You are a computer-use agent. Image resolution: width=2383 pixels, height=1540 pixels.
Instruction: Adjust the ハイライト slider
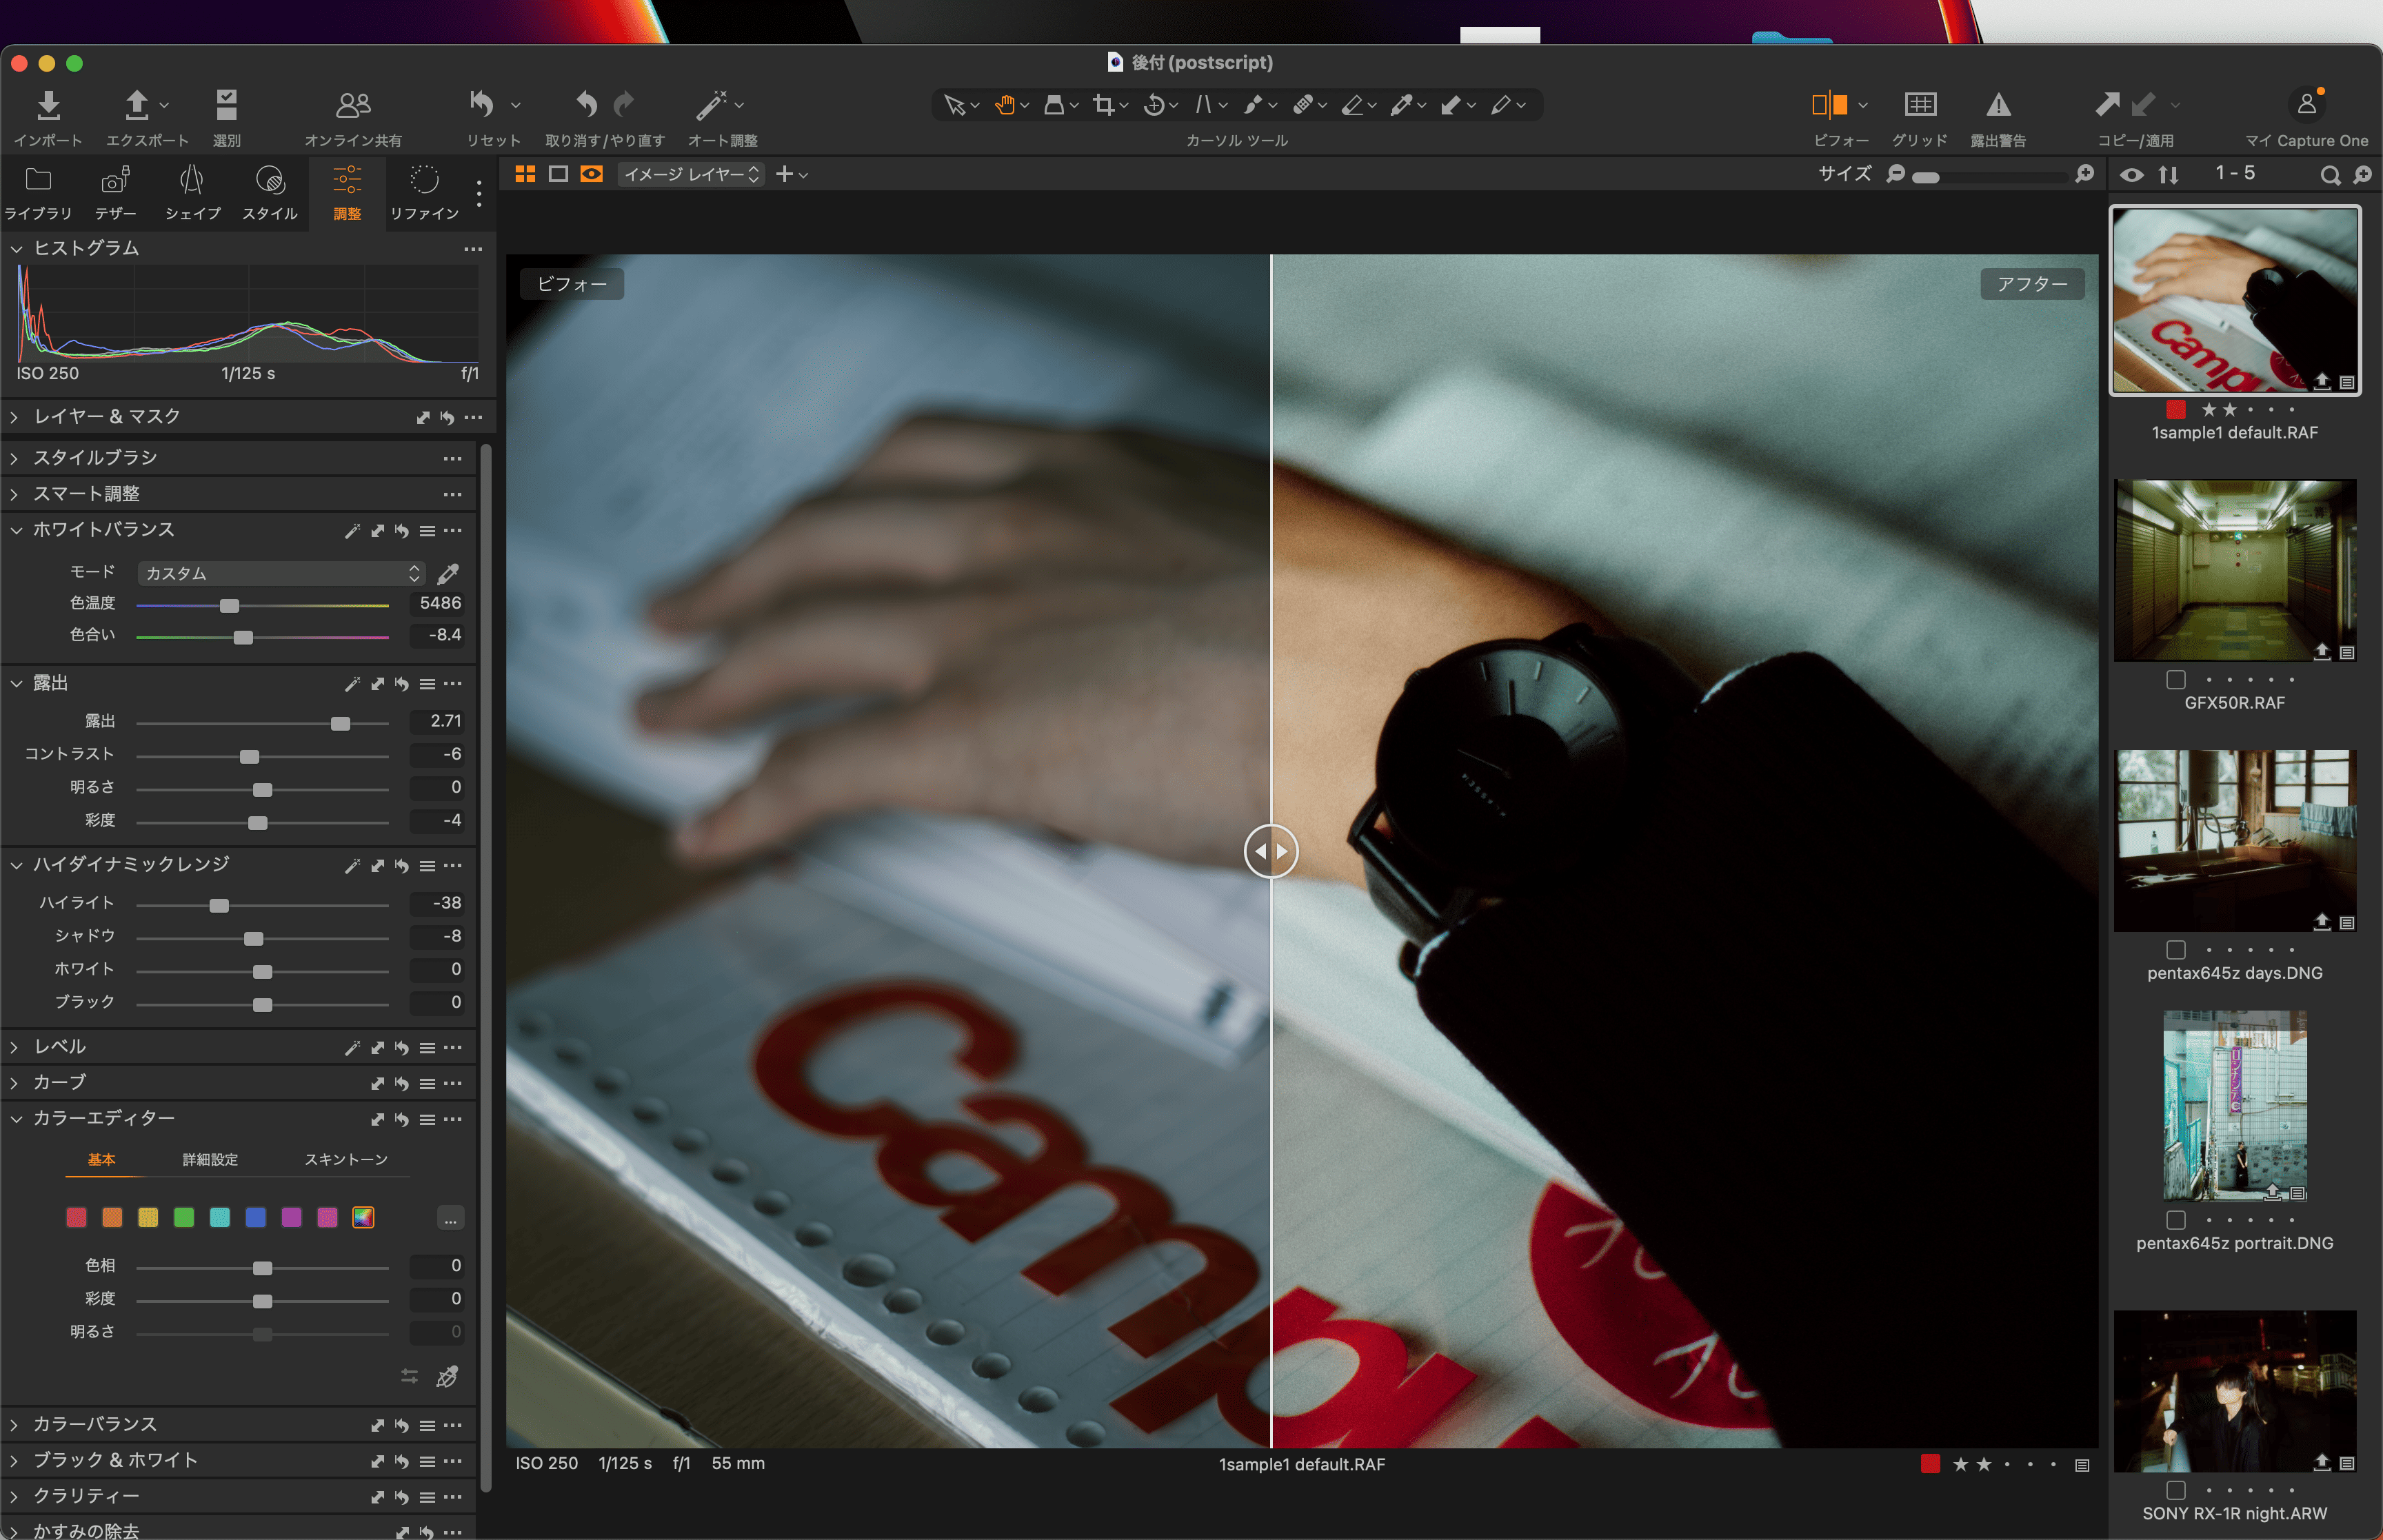(x=219, y=905)
